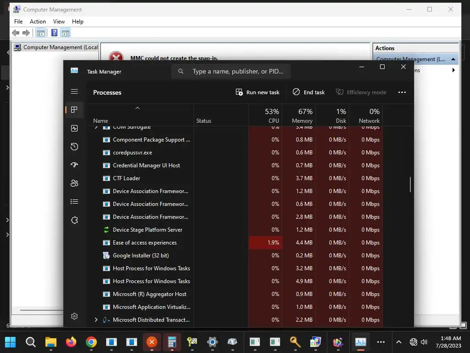Expand COM Surrogate process group
Screen dimensions: 470x353
(96, 127)
